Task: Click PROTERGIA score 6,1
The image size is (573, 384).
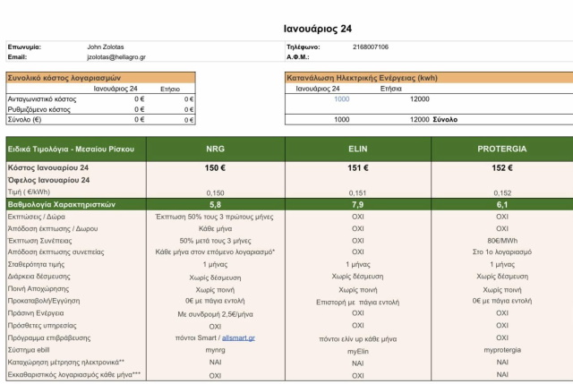Action: (502, 205)
